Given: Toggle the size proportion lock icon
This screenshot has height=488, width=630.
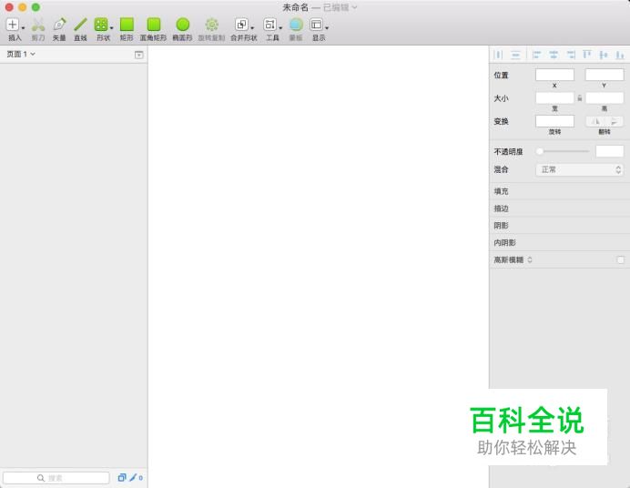Looking at the screenshot, I should 579,98.
